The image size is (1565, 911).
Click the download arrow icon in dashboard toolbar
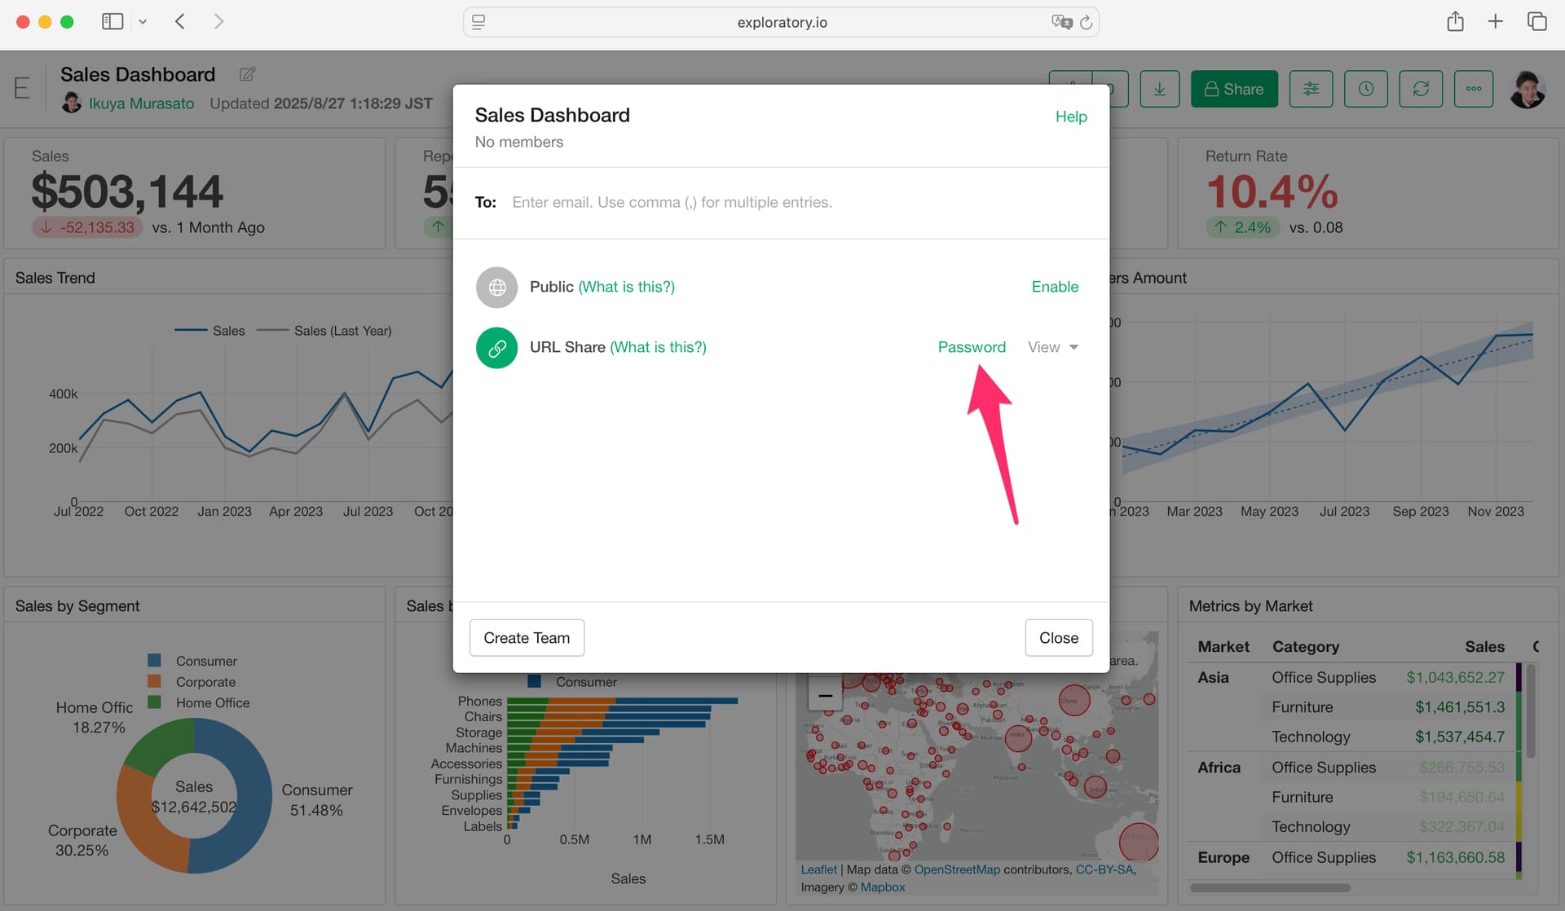pos(1159,89)
